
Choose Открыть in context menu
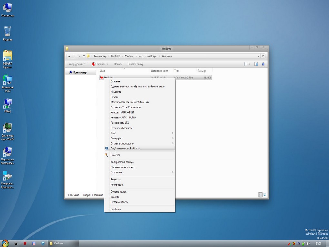140,81
